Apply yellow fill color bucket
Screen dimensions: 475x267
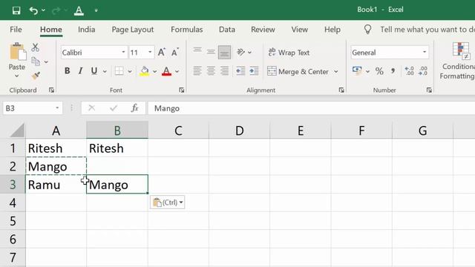[x=145, y=71]
